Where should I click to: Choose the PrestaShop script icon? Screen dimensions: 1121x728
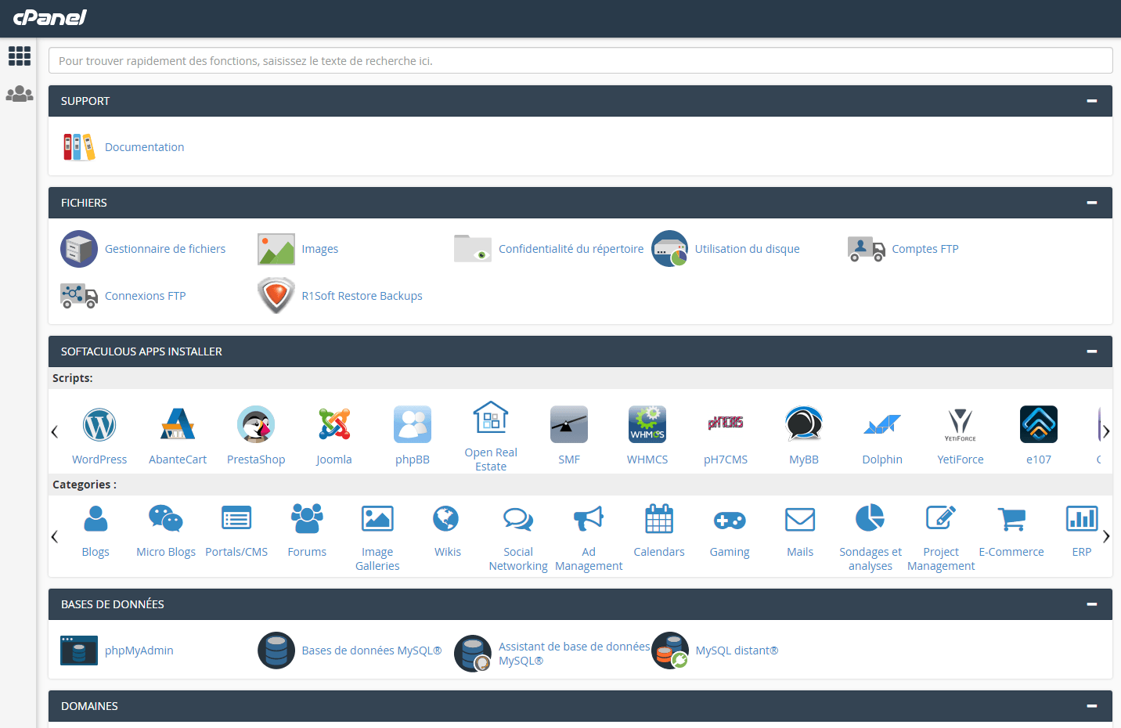(256, 424)
